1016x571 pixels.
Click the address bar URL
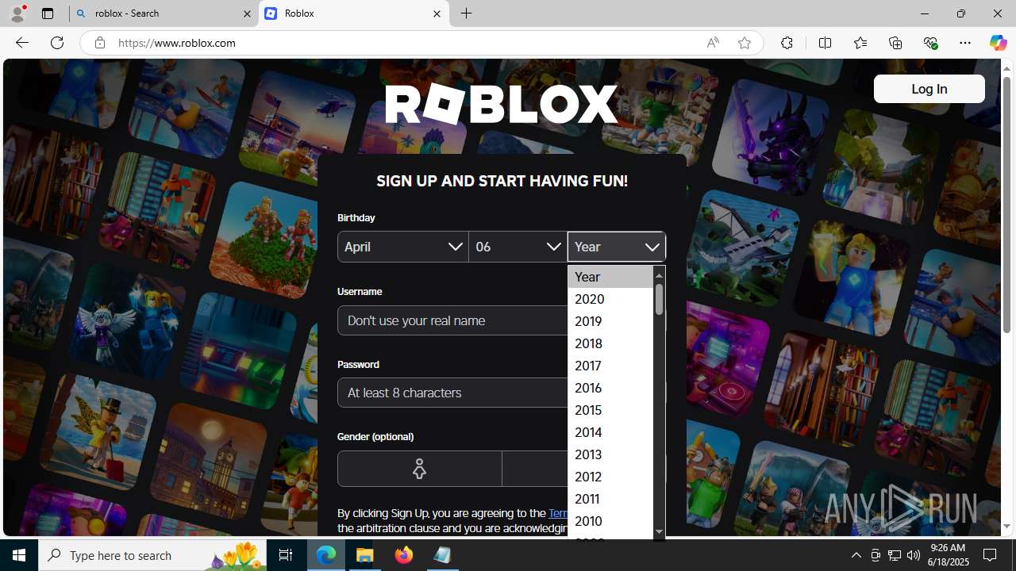pos(177,43)
